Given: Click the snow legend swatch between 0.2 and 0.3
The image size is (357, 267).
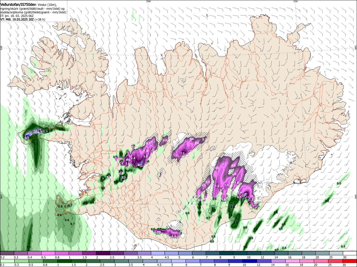Looking at the screenshot, I should 8,253.
